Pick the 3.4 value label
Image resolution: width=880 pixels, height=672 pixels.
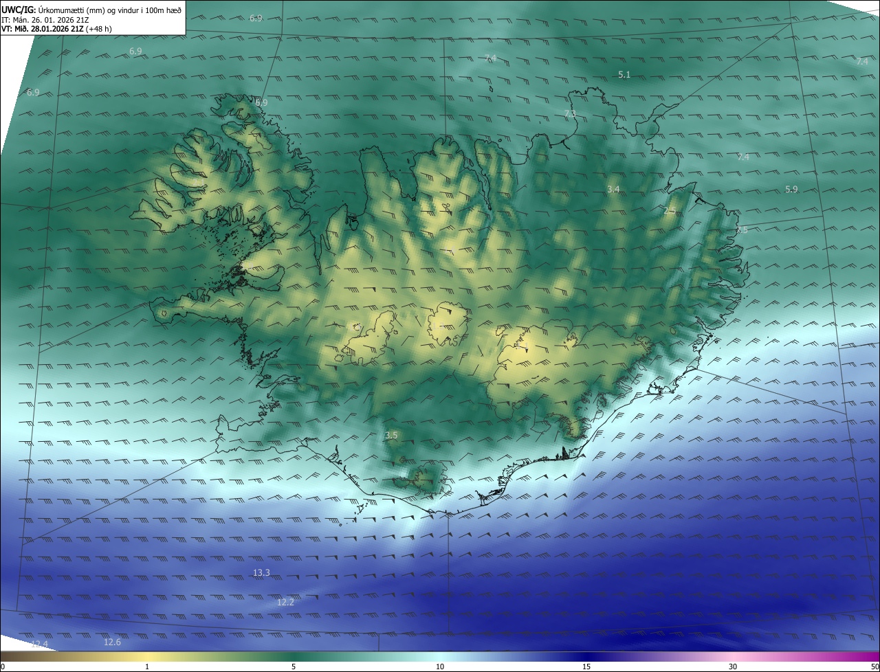pos(613,189)
